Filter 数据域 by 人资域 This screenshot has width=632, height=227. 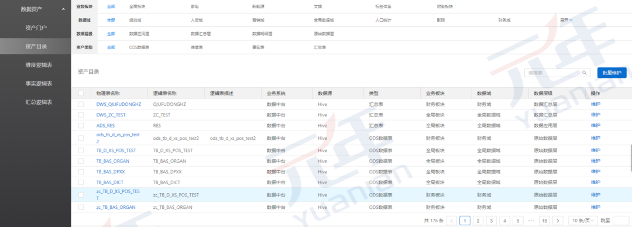197,20
